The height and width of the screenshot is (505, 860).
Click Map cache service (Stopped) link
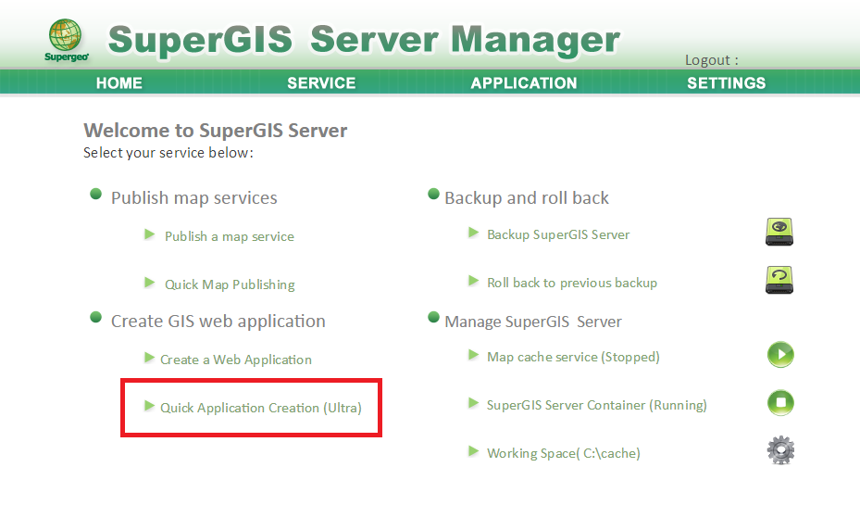[x=573, y=357]
